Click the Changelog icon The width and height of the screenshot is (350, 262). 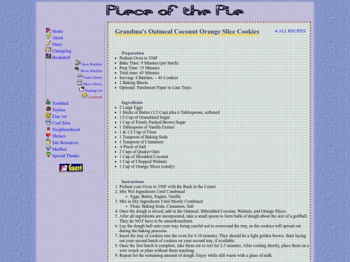(48, 50)
